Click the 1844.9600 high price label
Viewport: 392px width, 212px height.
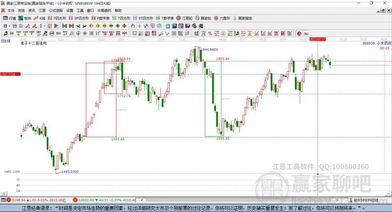coord(210,49)
